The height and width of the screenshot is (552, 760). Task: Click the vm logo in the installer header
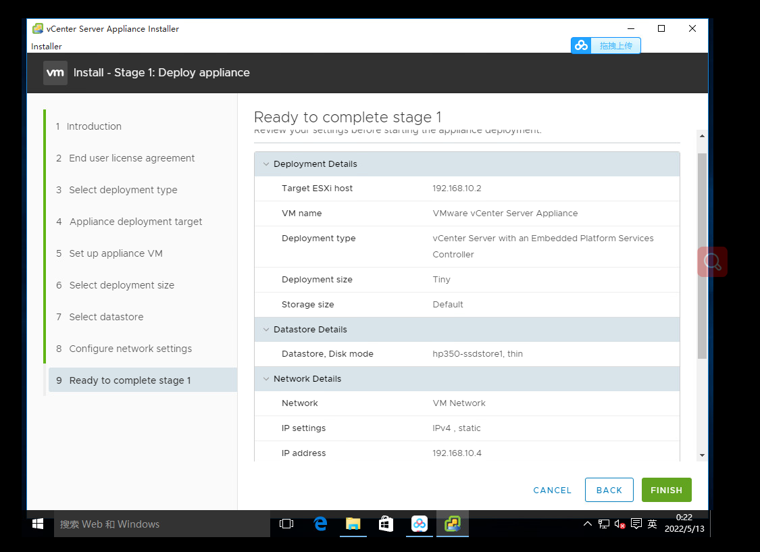click(x=55, y=72)
